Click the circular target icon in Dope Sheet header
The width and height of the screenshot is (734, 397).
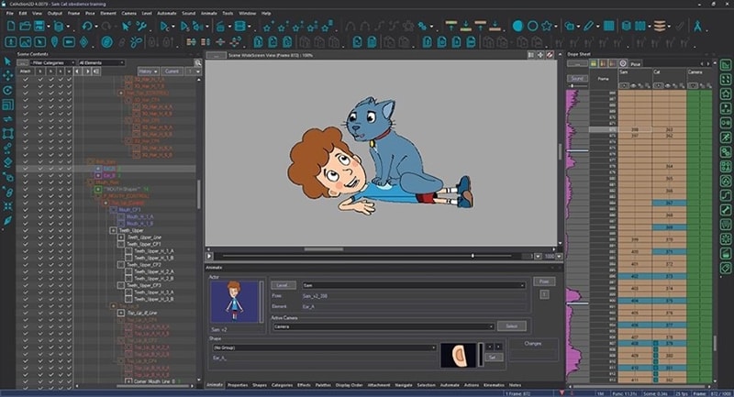click(623, 63)
